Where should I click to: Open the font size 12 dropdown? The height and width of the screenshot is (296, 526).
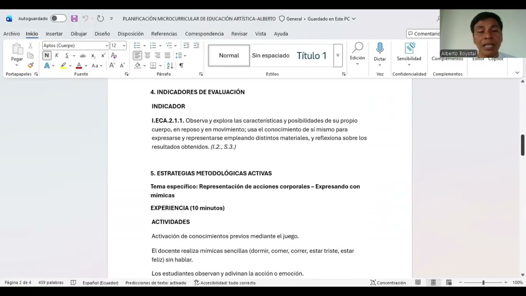[124, 46]
